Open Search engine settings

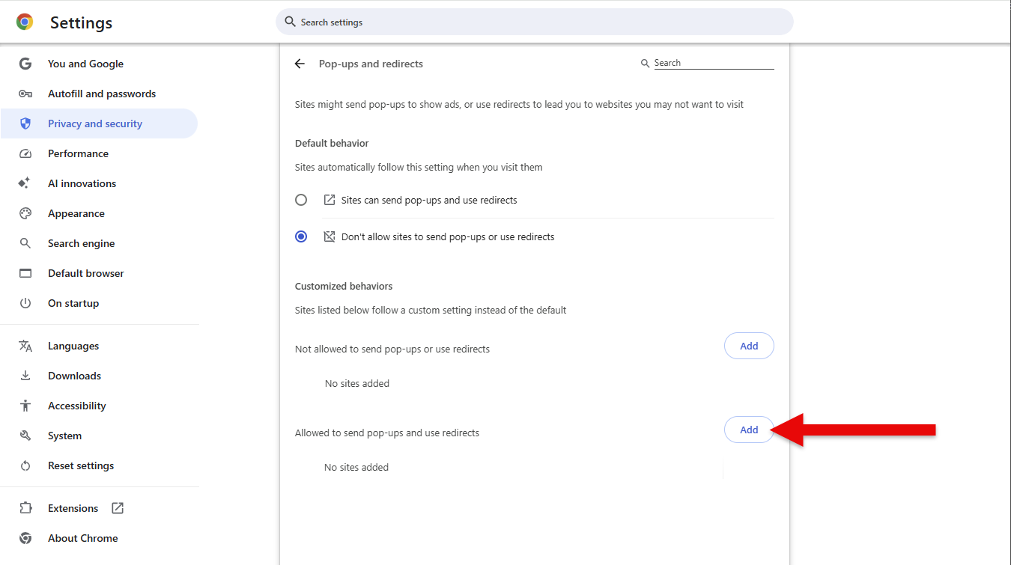click(81, 243)
